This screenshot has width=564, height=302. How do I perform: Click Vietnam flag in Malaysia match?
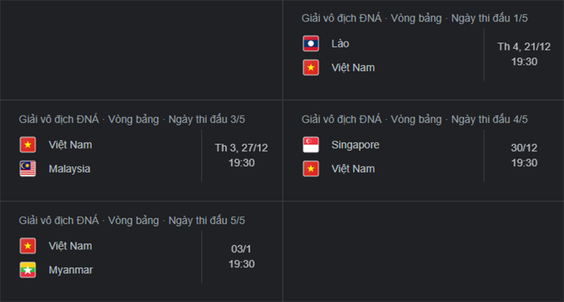[x=27, y=145]
